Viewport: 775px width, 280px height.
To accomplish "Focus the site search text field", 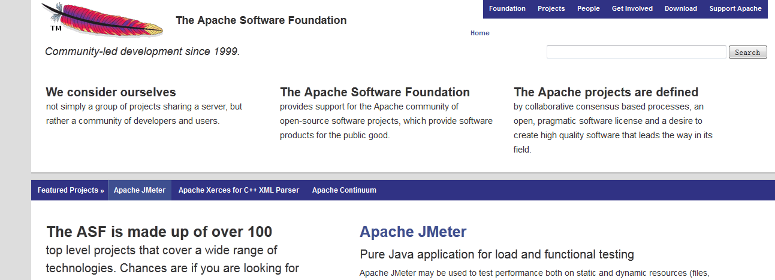I will click(637, 52).
